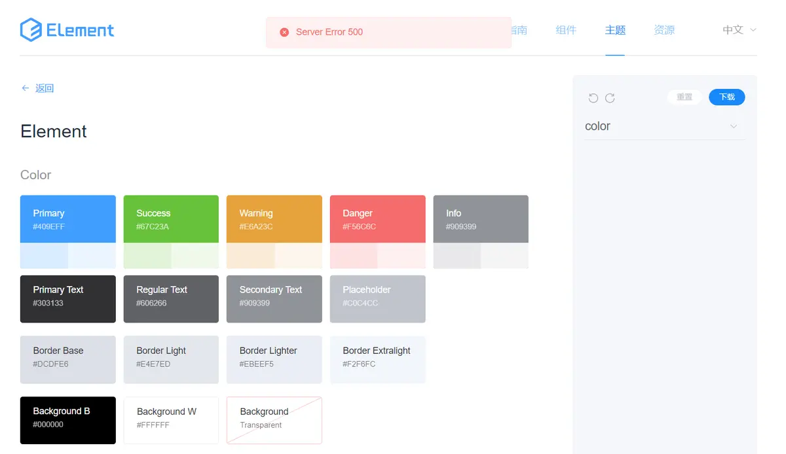Click the 返回 back link
Image resolution: width=786 pixels, height=454 pixels.
tap(45, 88)
